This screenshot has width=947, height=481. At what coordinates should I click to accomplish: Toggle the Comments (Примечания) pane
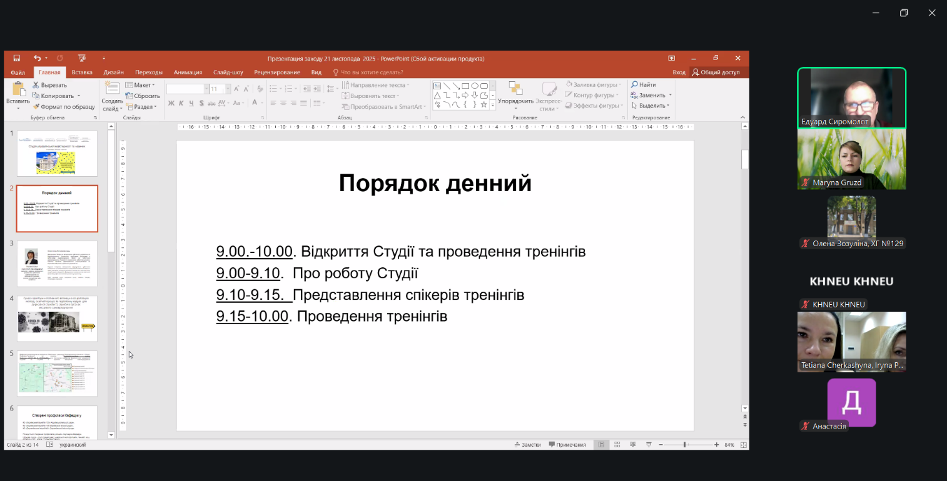[567, 445]
